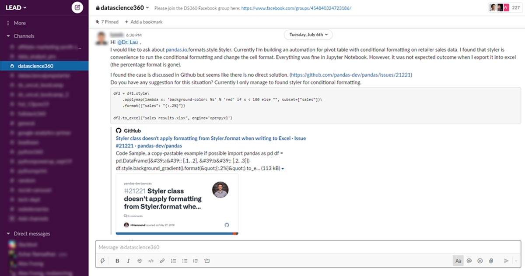Toggle italic formatting in composer
525x276 pixels.
tap(128, 261)
